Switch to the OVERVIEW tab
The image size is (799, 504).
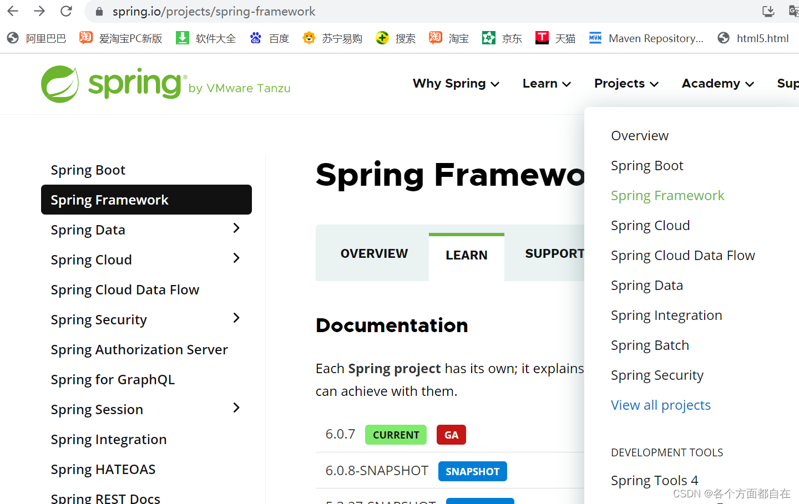coord(374,253)
